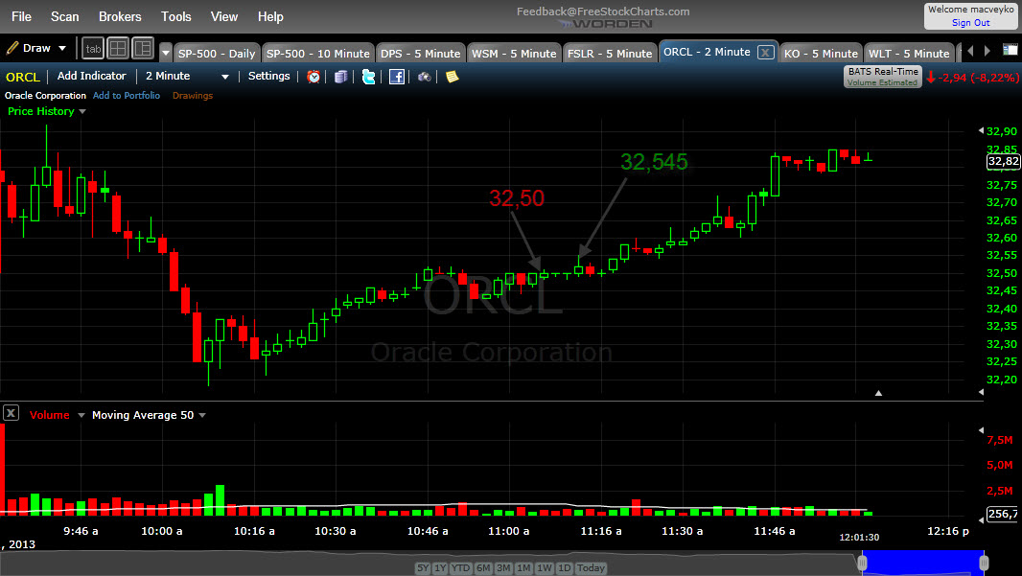The image size is (1022, 576).
Task: Switch to SP-500 - Daily tab
Action: (x=217, y=54)
